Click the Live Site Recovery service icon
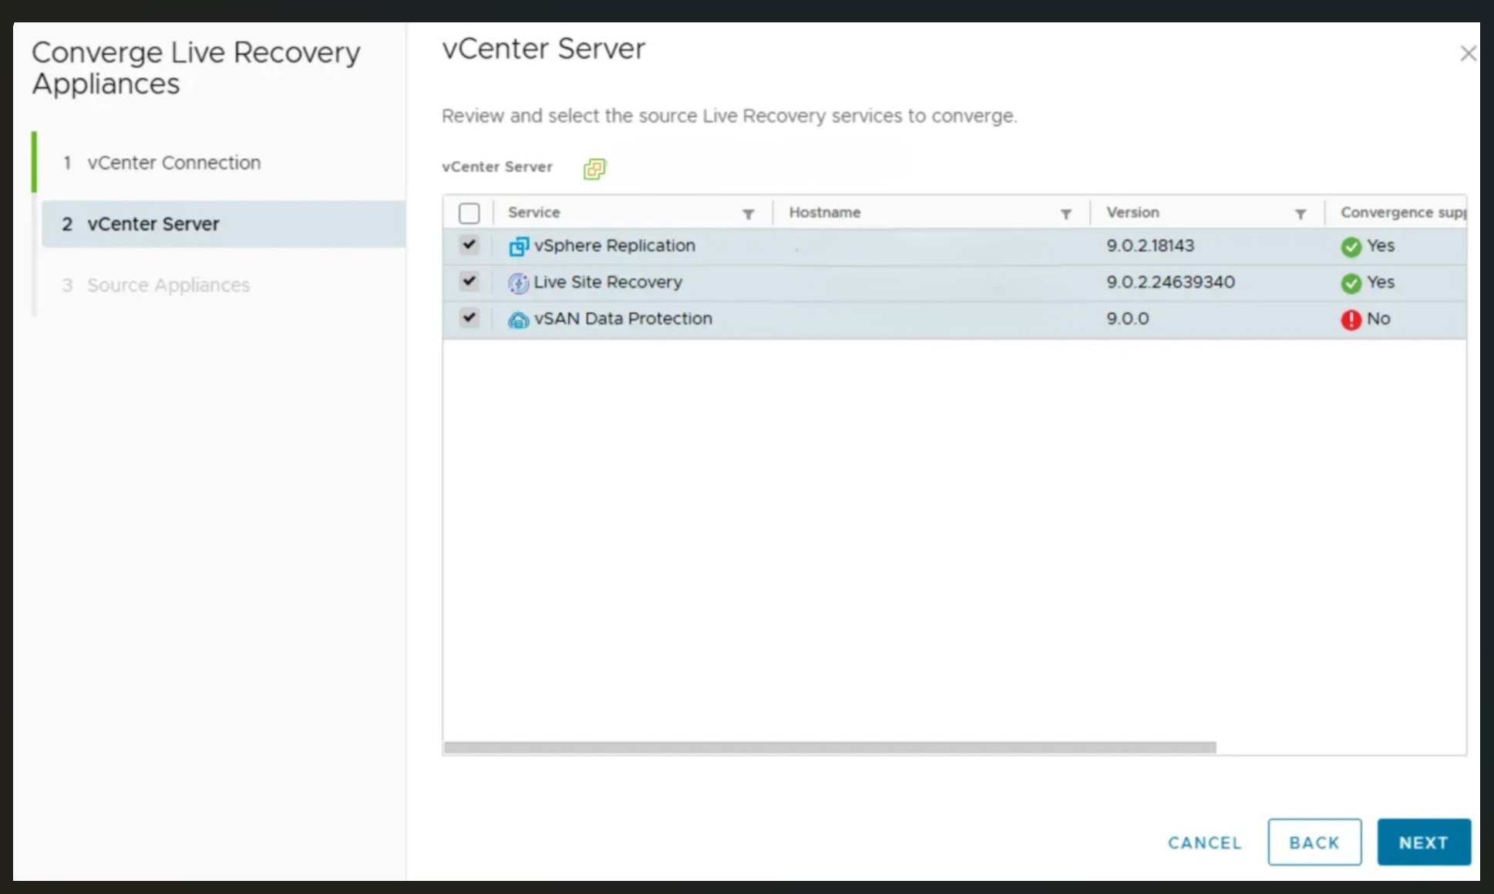Viewport: 1494px width, 894px height. click(x=518, y=283)
